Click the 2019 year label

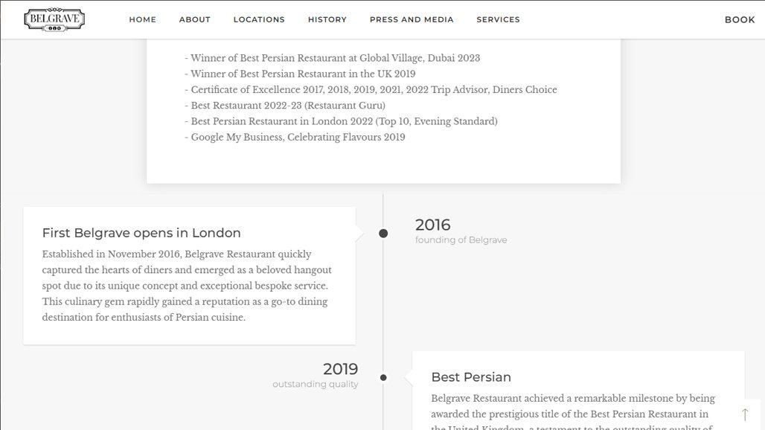(x=340, y=369)
